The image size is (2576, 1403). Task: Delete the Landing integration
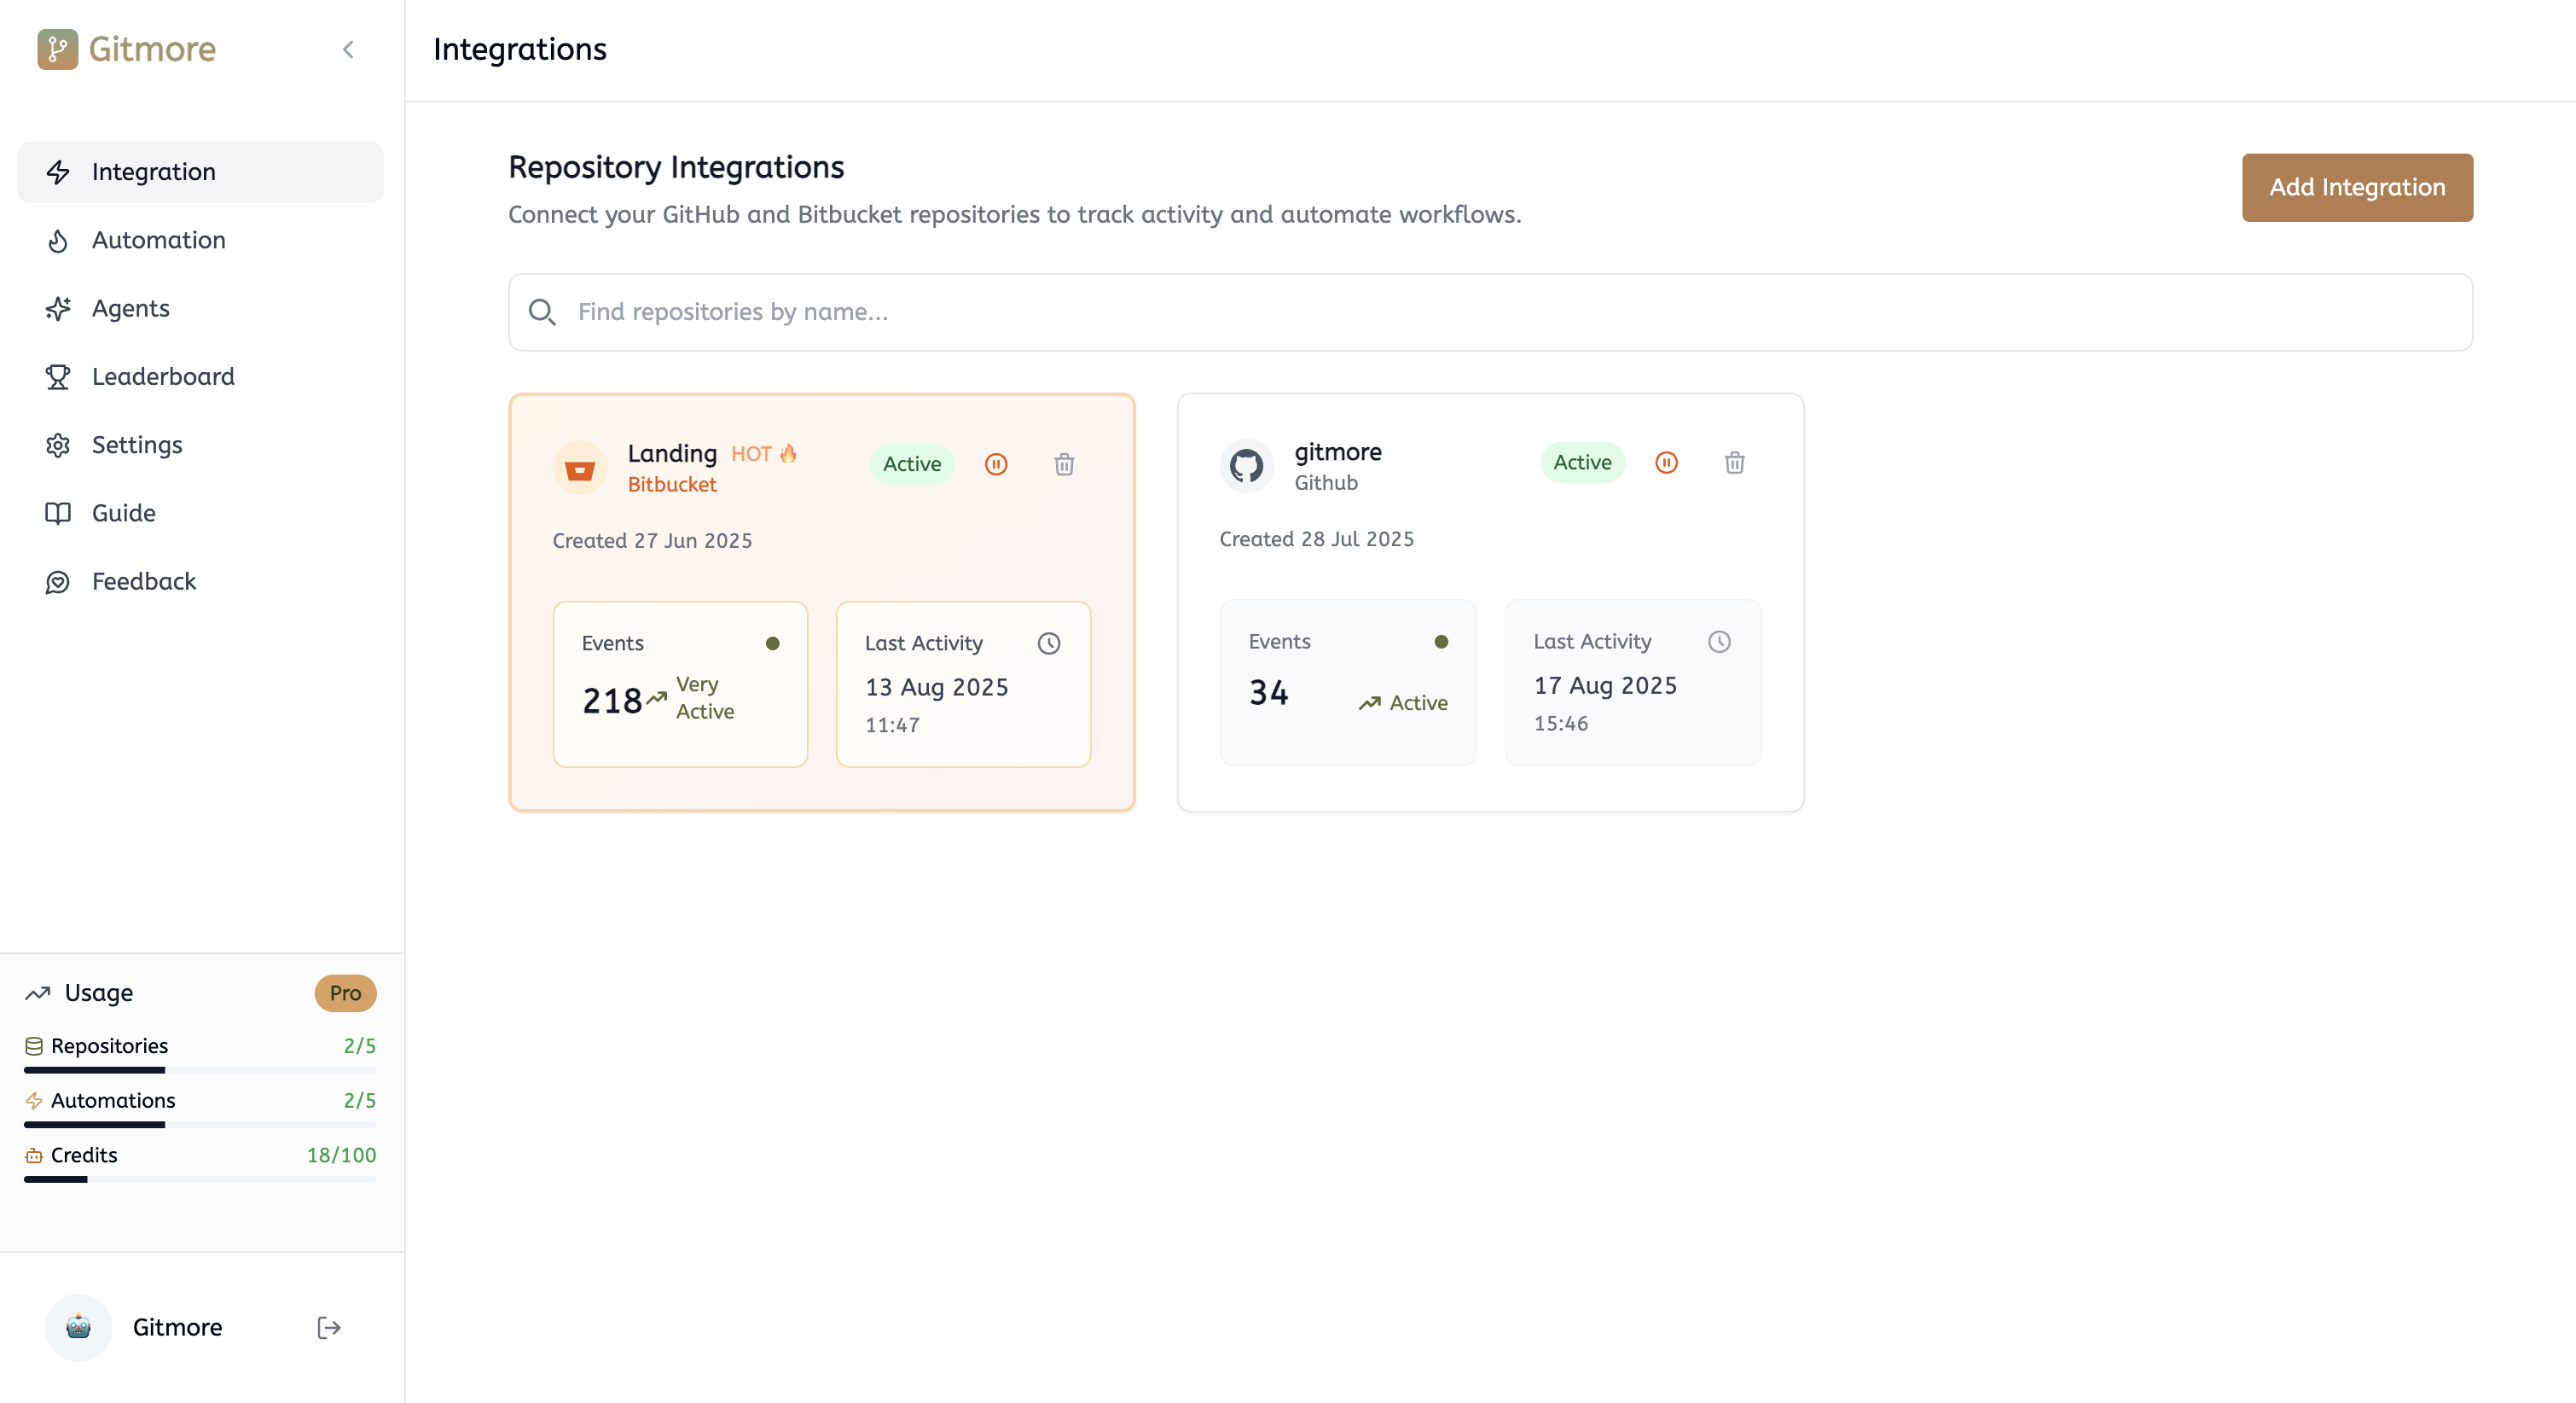pos(1064,464)
